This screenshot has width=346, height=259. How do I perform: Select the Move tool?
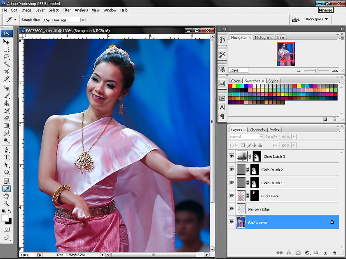7,42
